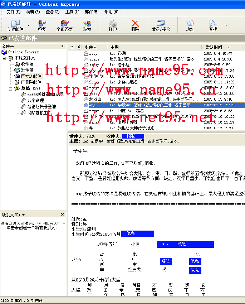This screenshot has width=245, height=304.
Task: Select the message sent to Baby
Action: point(157,53)
